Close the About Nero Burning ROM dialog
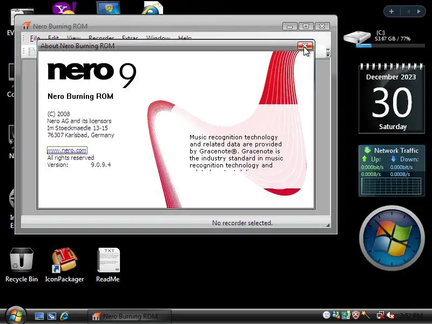This screenshot has width=432, height=324. (x=305, y=46)
